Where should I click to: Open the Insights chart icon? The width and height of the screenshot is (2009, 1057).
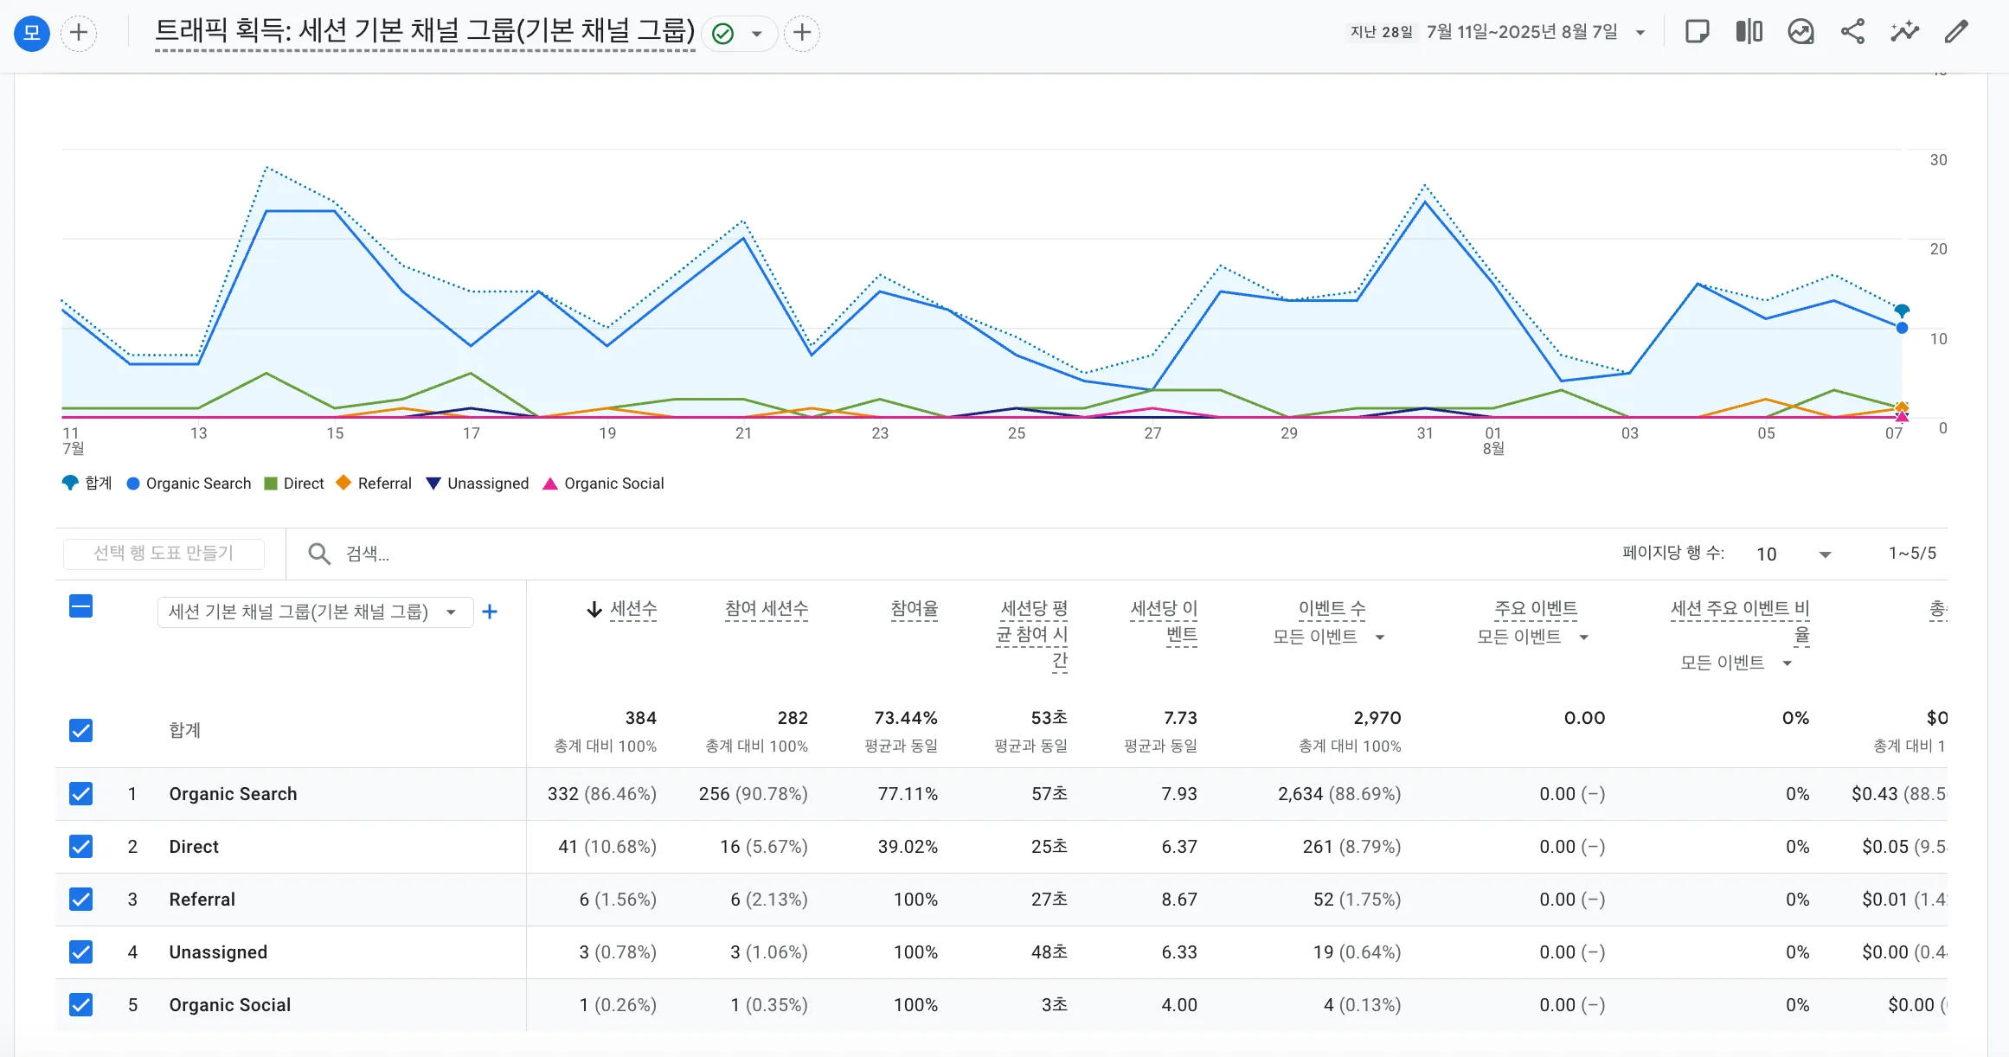click(1801, 32)
